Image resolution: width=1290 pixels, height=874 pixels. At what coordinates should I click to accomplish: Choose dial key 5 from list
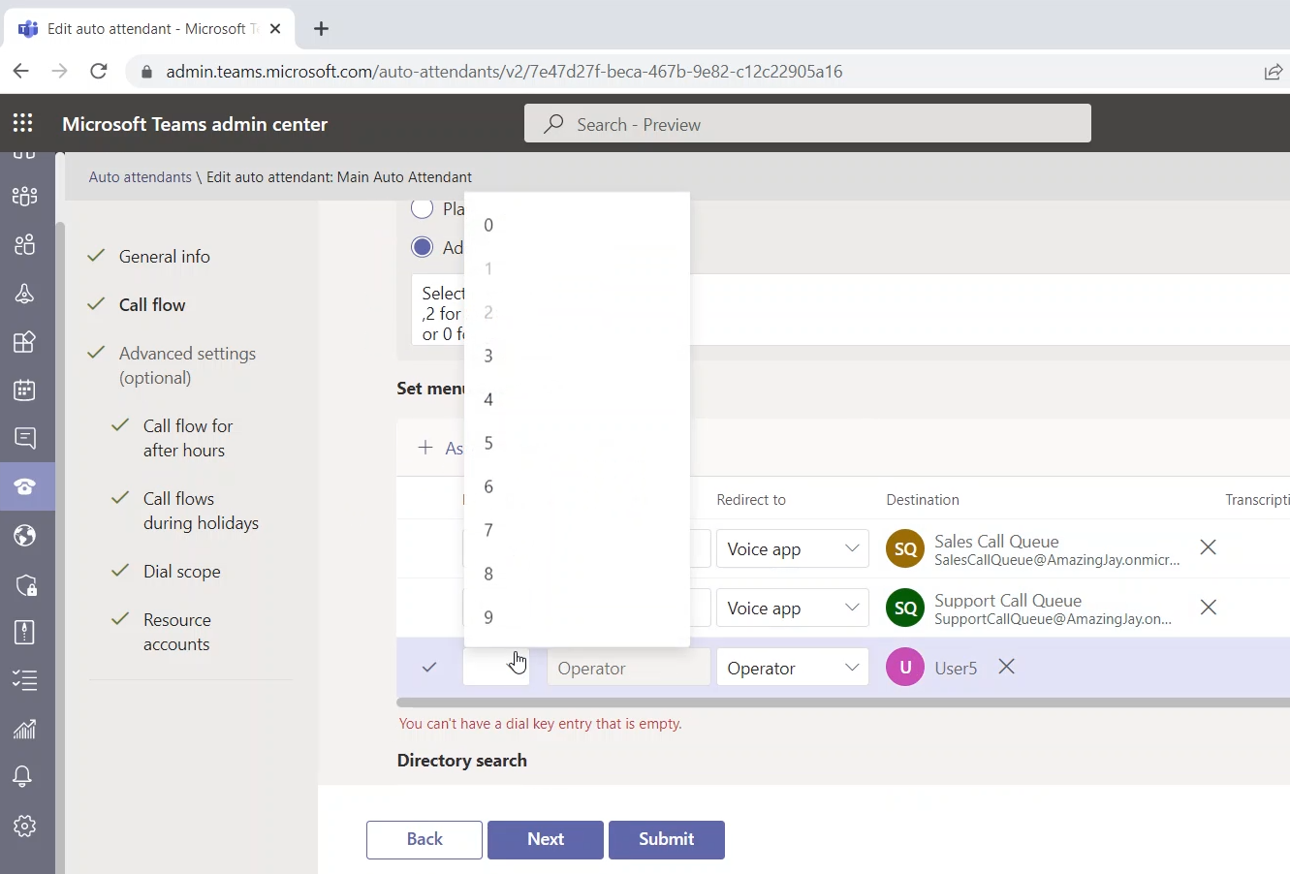pyautogui.click(x=488, y=443)
